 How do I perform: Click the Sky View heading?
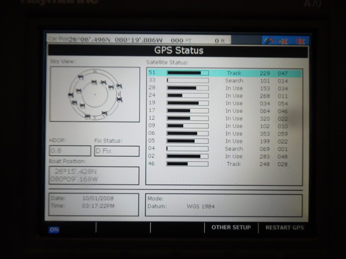pyautogui.click(x=63, y=61)
